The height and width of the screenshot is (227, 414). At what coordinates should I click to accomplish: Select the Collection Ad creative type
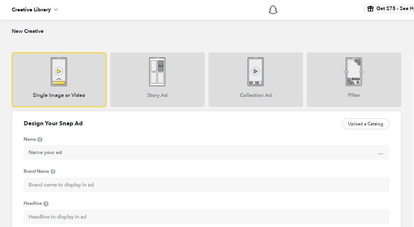pos(255,95)
